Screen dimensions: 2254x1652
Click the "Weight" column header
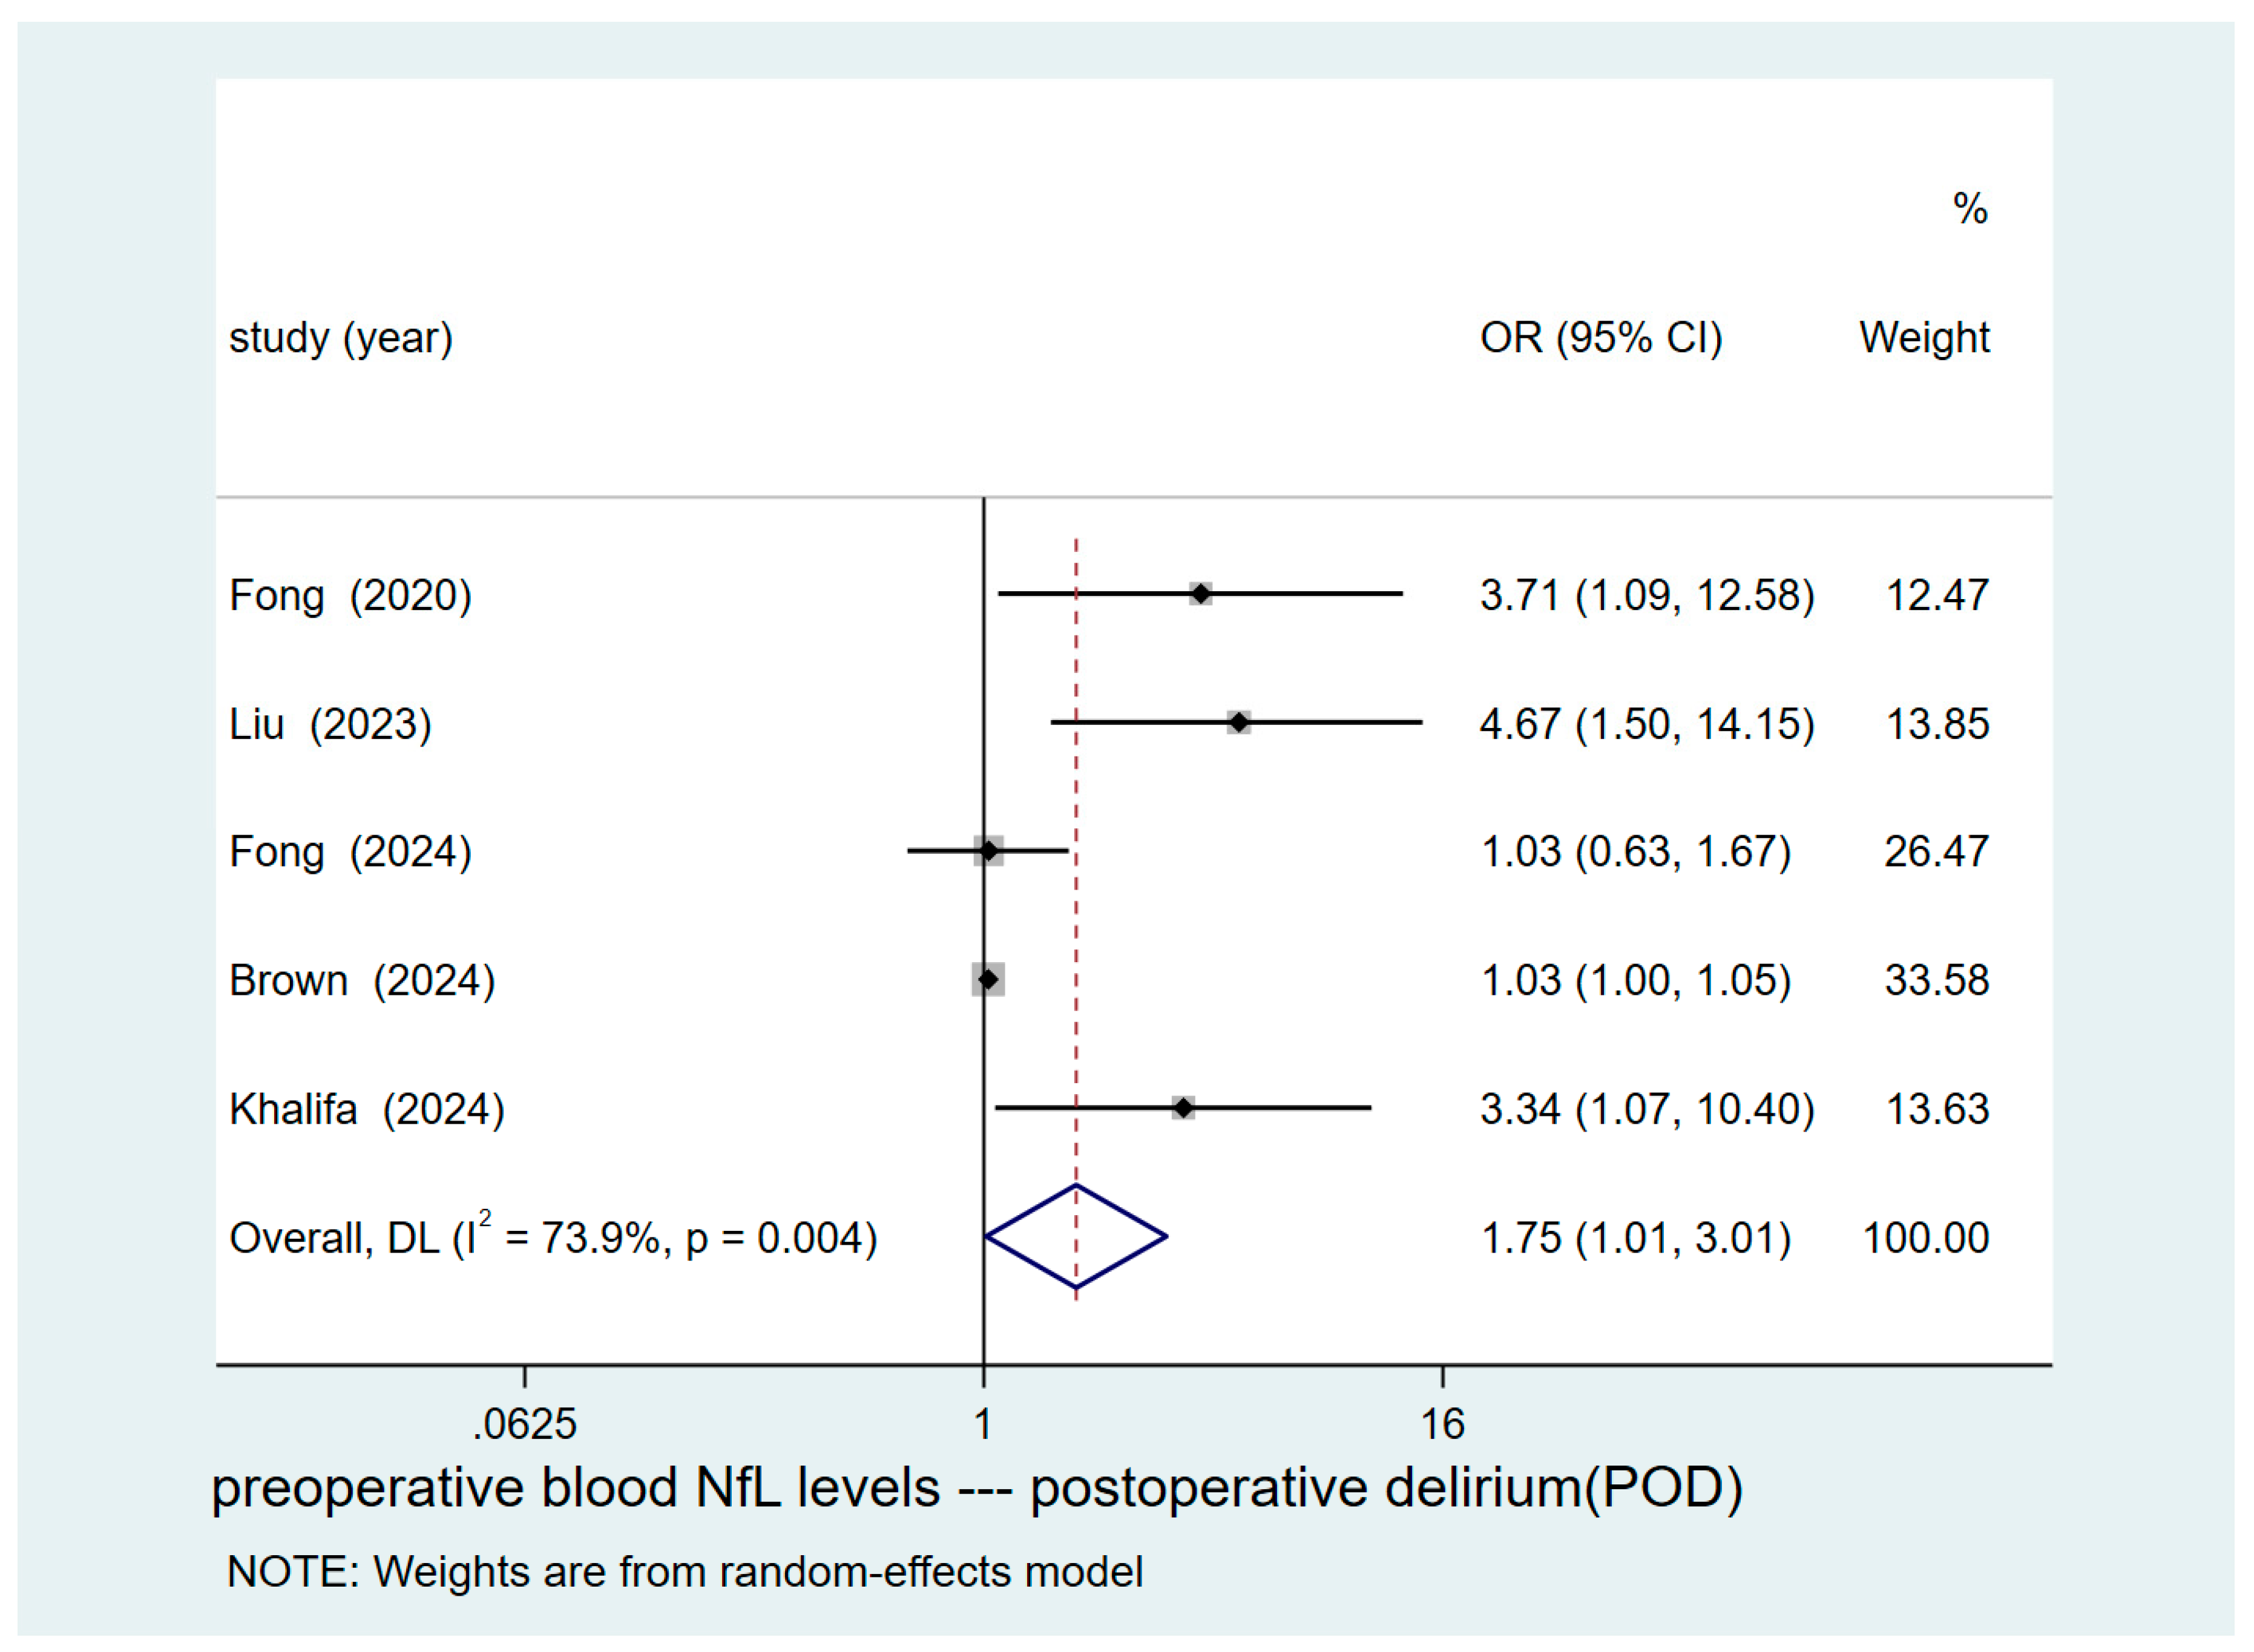(1924, 338)
